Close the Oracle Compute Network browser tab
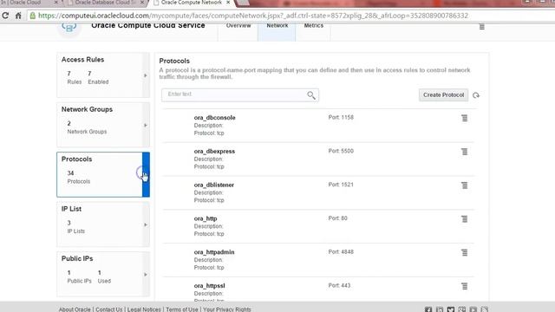The height and width of the screenshot is (312, 555). (x=228, y=3)
